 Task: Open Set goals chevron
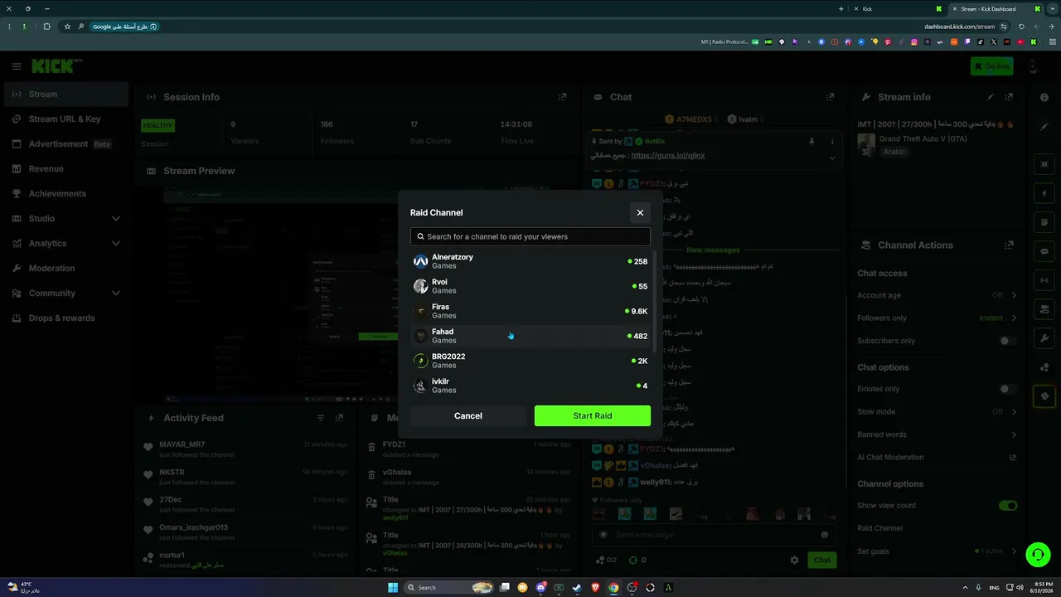1014,551
